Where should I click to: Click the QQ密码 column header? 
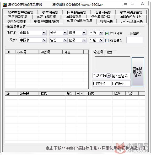51,52
